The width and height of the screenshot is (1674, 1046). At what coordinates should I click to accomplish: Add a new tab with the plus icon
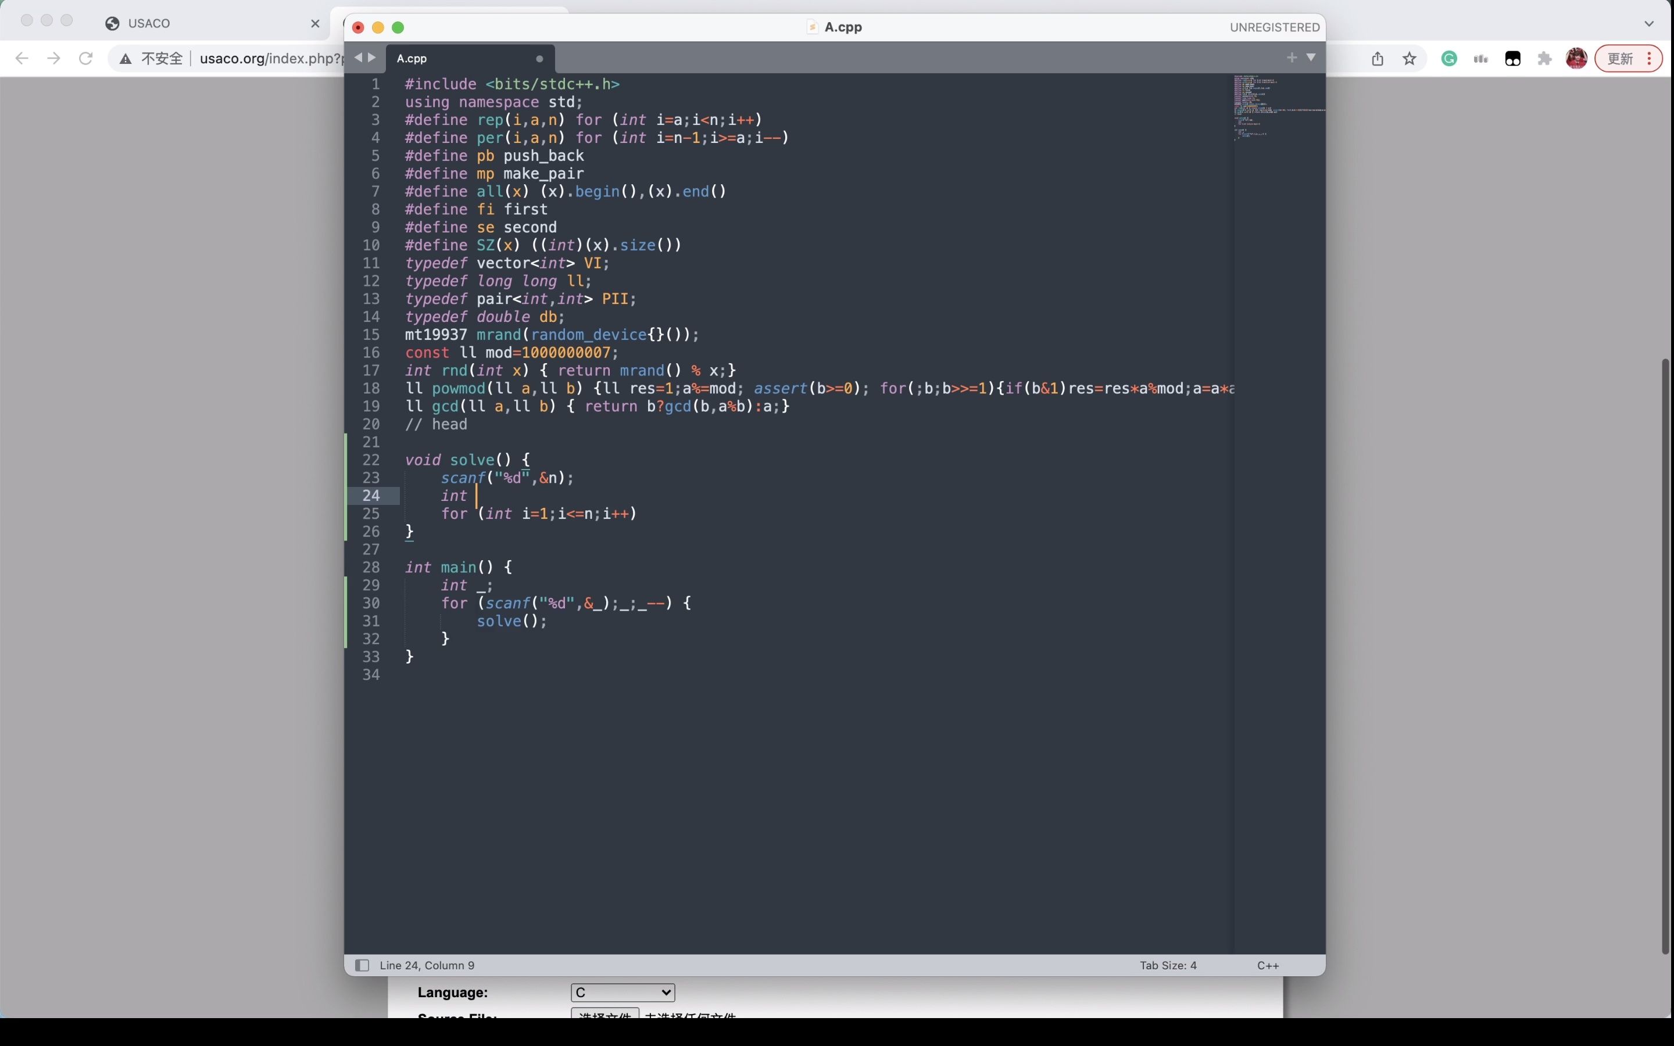(x=1292, y=58)
